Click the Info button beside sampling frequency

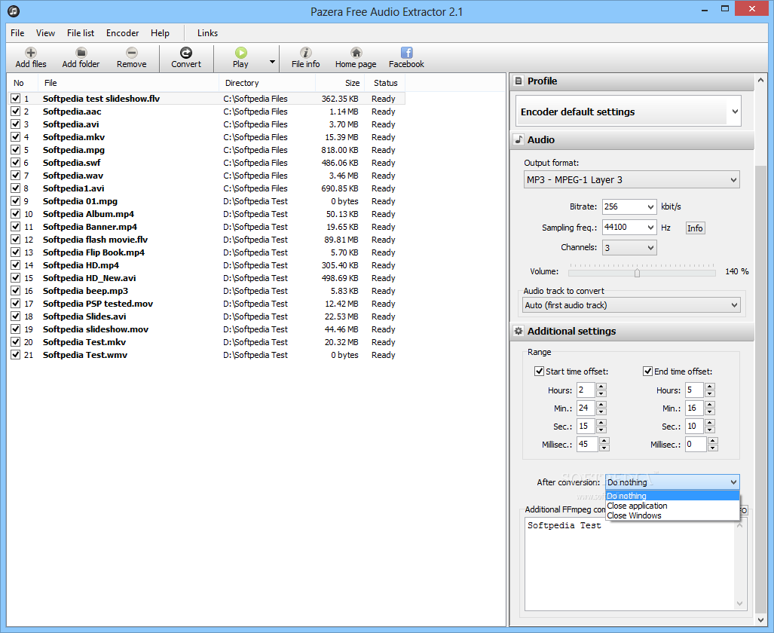[x=695, y=228]
